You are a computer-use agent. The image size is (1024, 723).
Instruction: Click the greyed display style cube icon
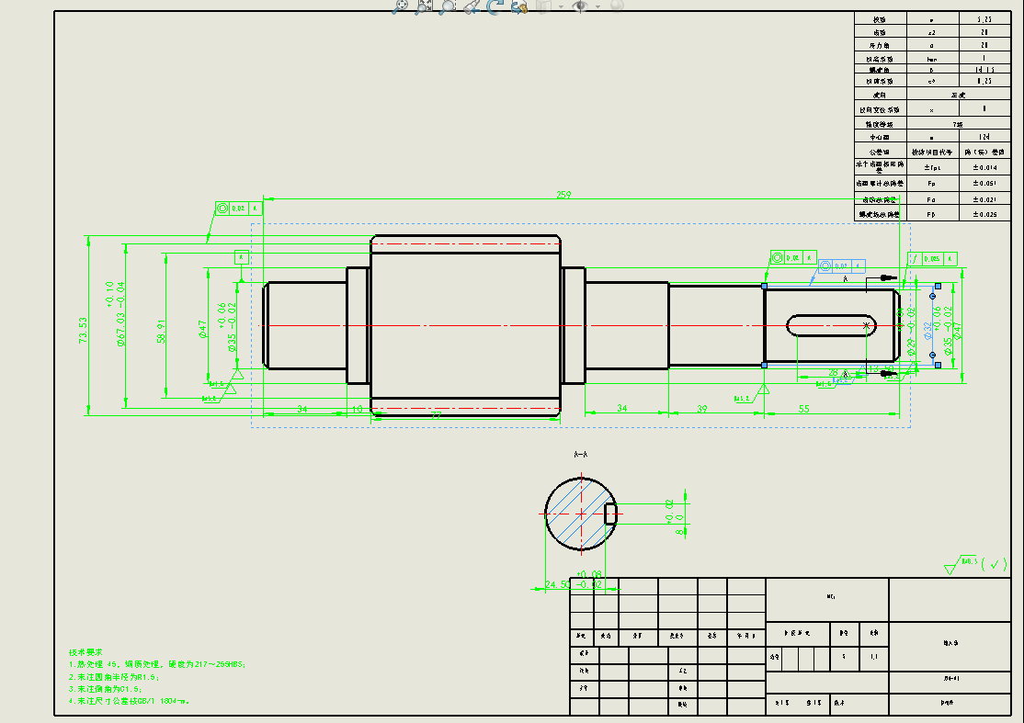point(544,6)
